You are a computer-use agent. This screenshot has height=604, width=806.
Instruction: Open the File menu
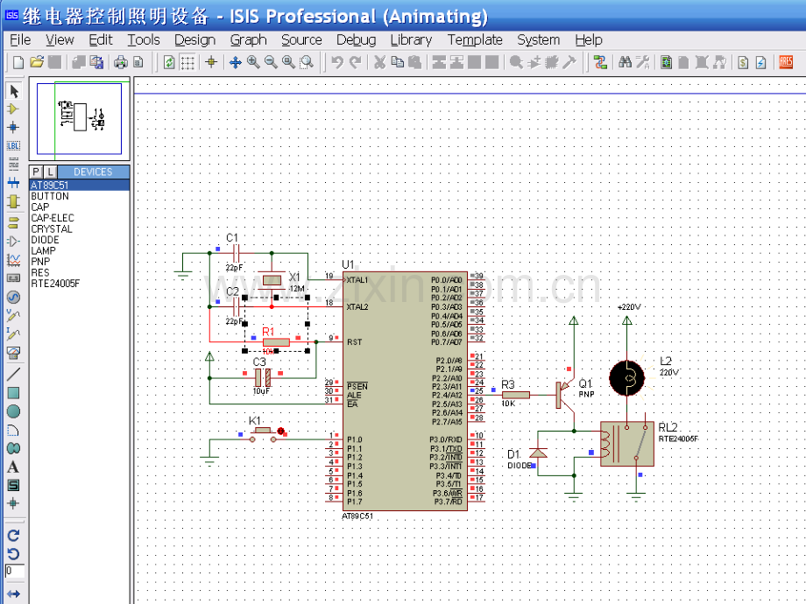[20, 39]
